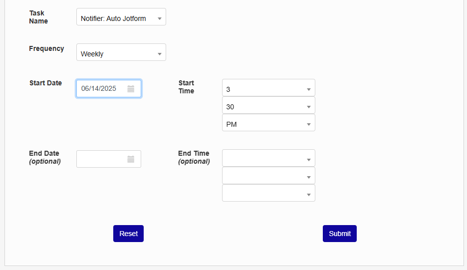Open the End Time hour dropdown
Image resolution: width=467 pixels, height=270 pixels.
click(268, 158)
